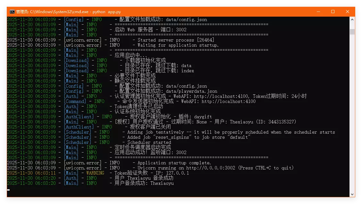Open the cmd window system menu icon

[12, 12]
